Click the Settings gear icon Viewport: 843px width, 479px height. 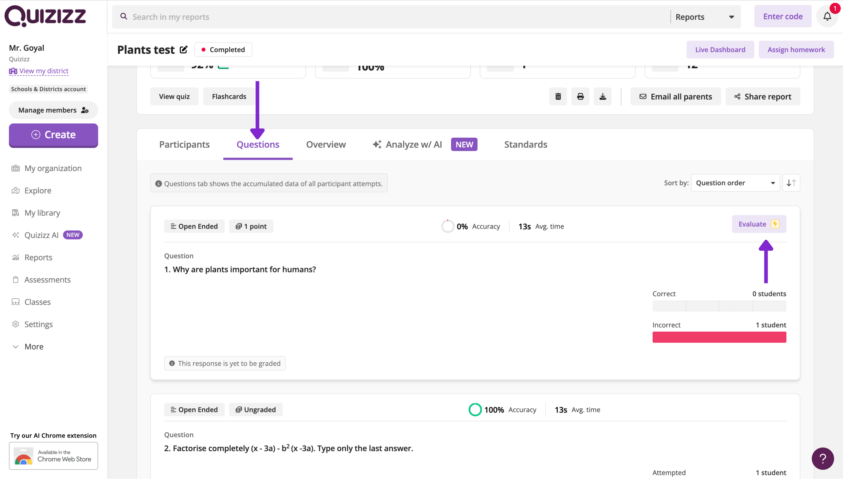pos(15,324)
